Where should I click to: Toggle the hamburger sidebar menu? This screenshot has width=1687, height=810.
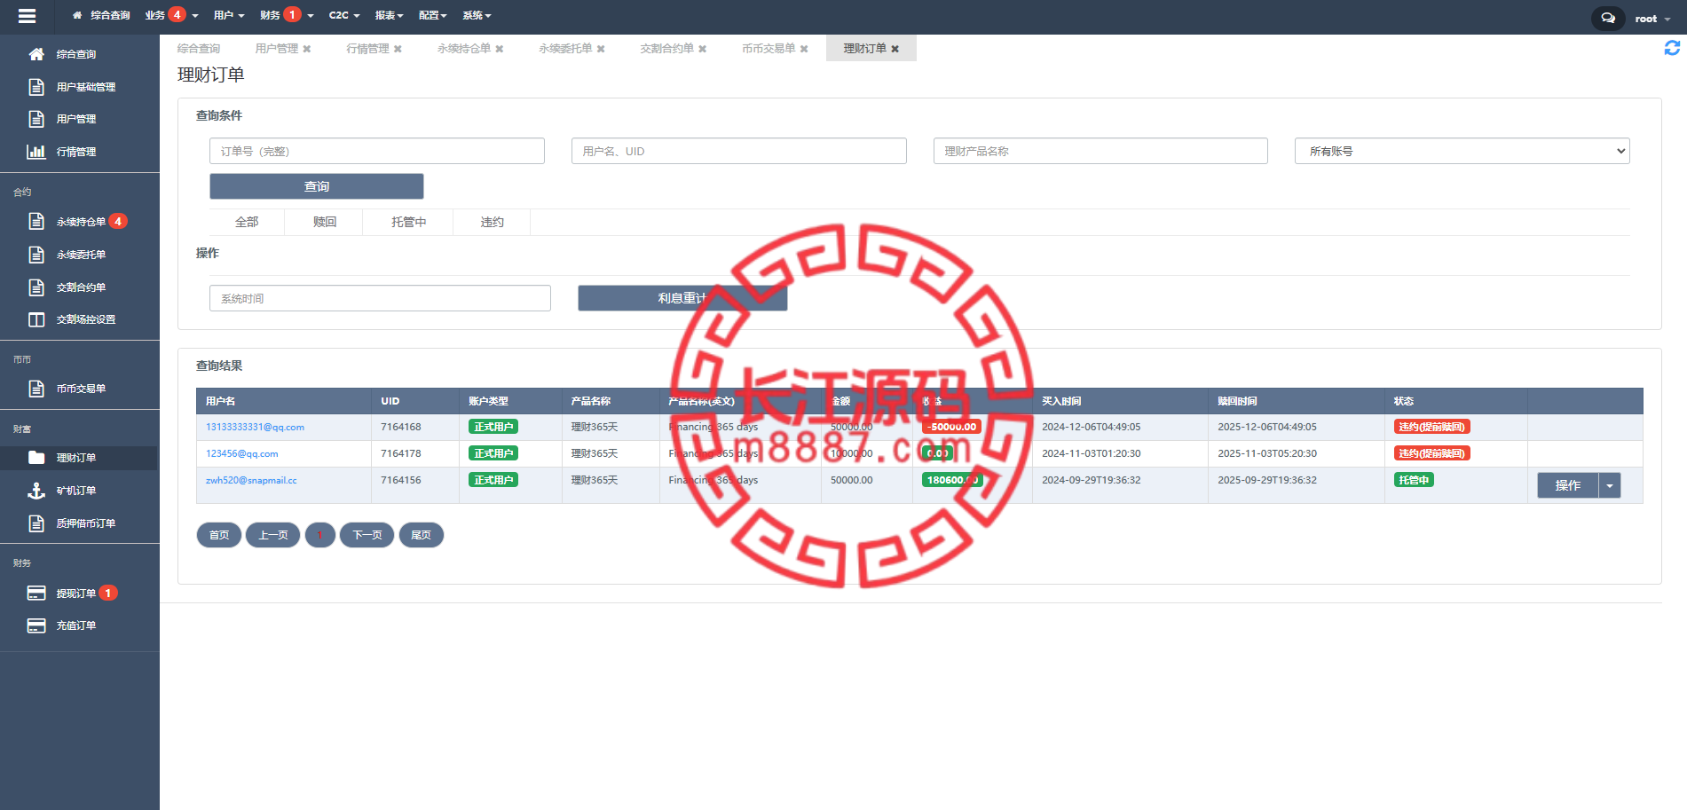(27, 16)
